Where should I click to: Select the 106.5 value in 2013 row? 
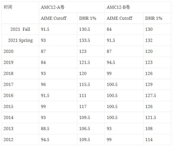pos(91,129)
